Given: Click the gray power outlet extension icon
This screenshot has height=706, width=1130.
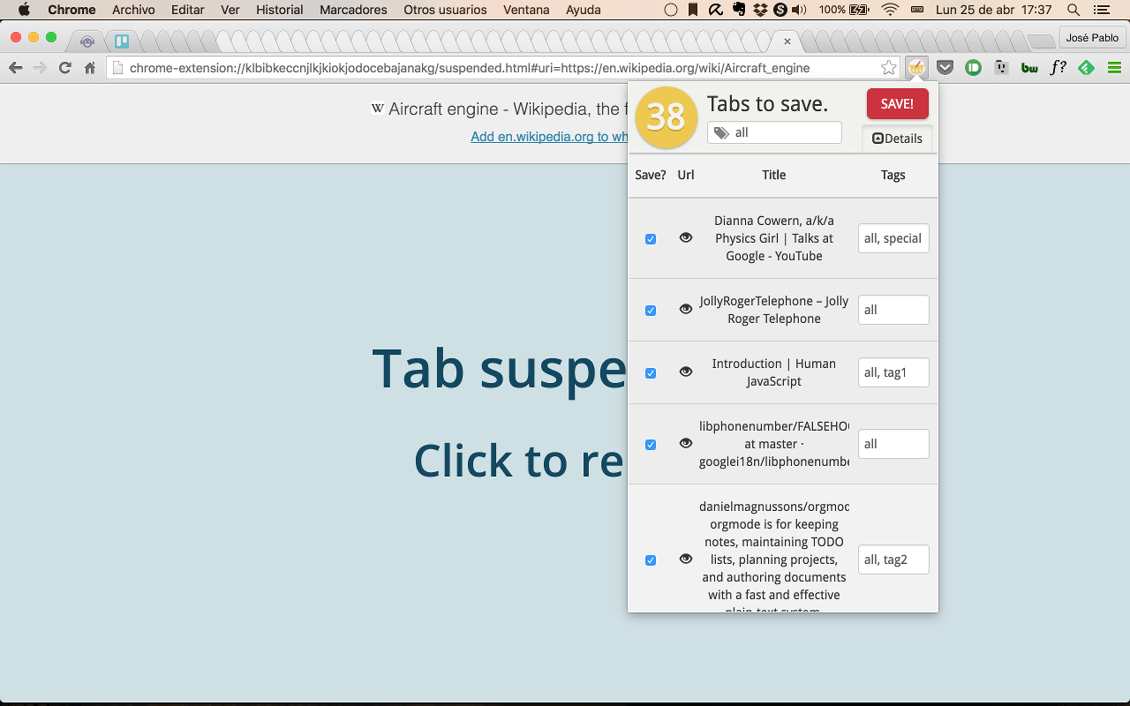Looking at the screenshot, I should point(1001,68).
